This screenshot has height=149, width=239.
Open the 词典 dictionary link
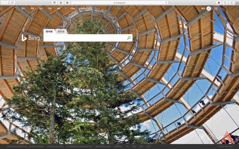(x=50, y=8)
